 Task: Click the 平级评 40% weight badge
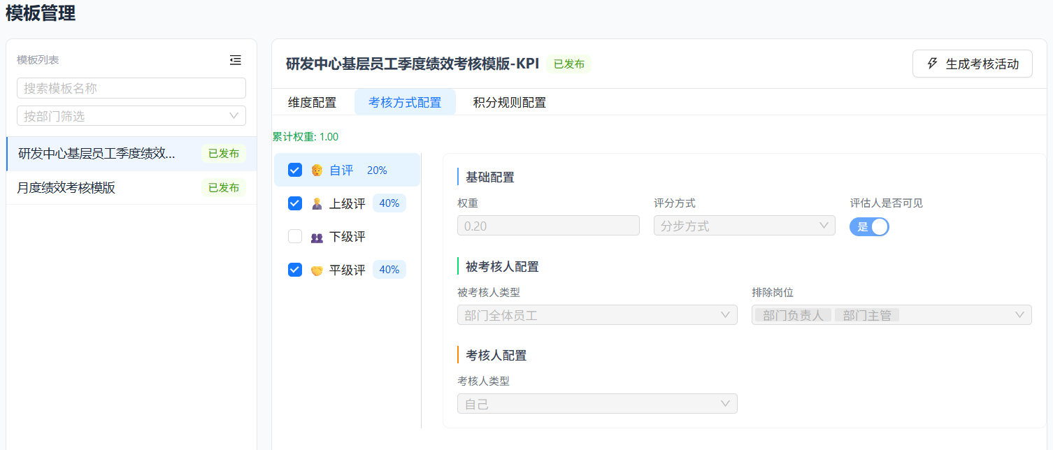coord(389,270)
